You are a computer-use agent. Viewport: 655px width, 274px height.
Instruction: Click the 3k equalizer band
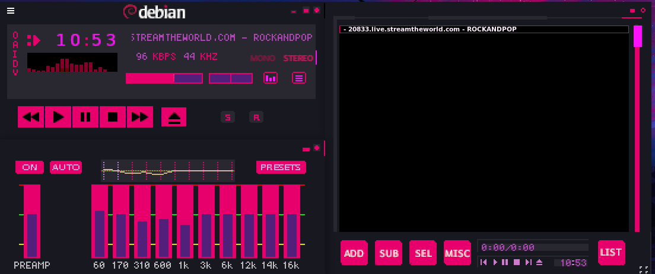click(206, 221)
